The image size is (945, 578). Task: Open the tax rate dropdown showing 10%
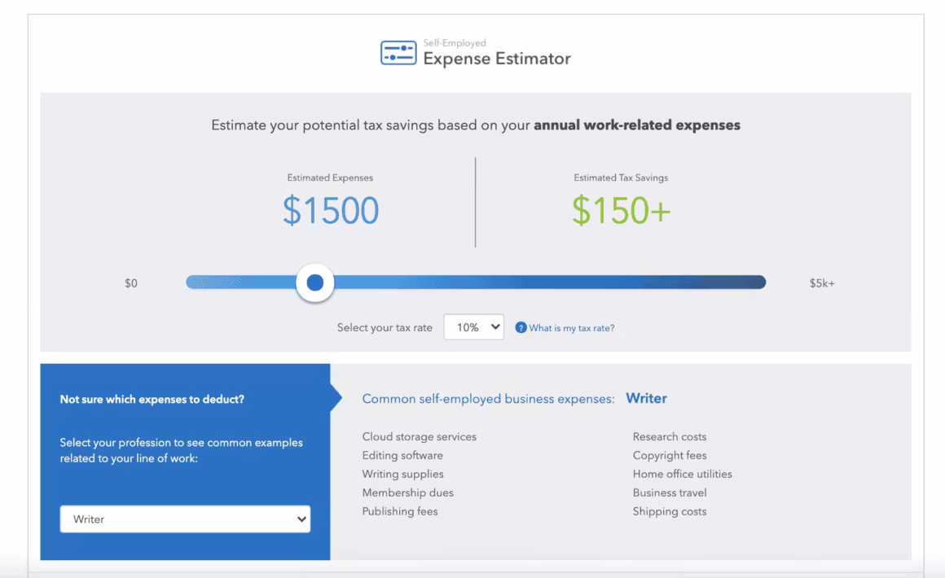[x=474, y=327]
